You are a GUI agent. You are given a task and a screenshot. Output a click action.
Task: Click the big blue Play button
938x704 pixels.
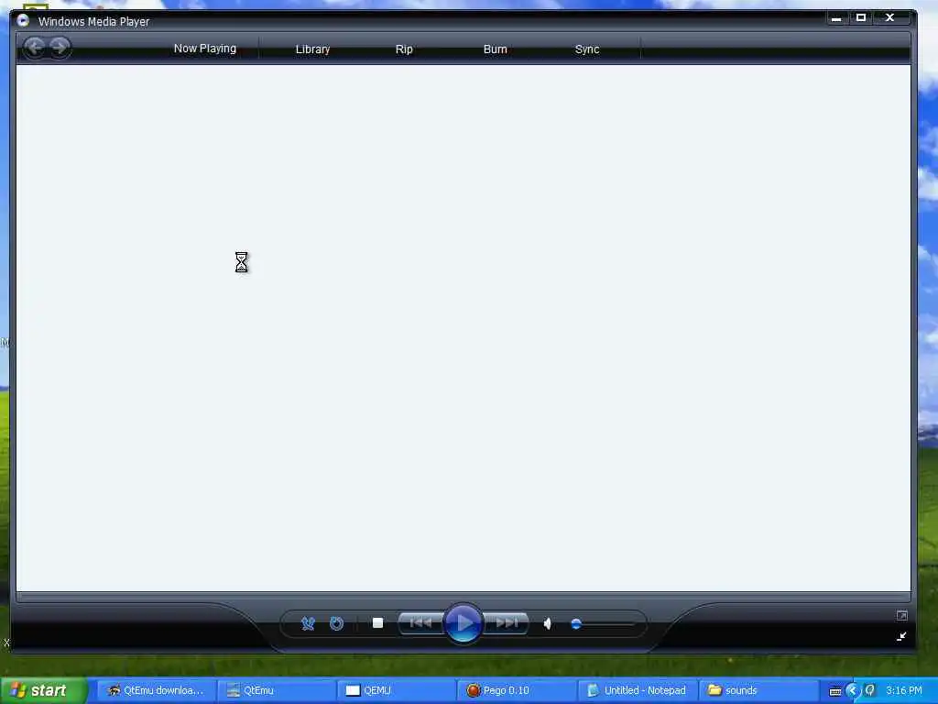(x=463, y=623)
